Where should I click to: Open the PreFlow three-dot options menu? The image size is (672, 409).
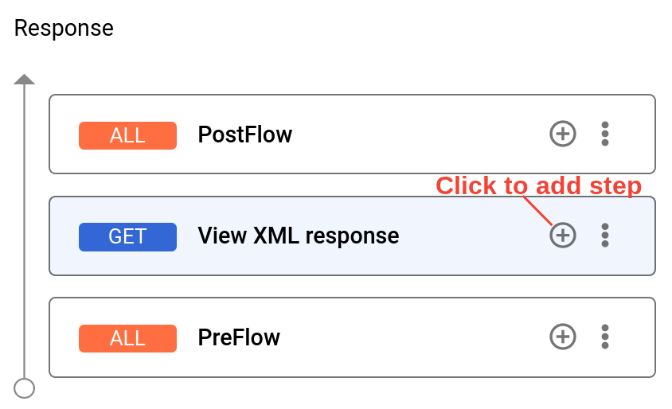tap(605, 337)
